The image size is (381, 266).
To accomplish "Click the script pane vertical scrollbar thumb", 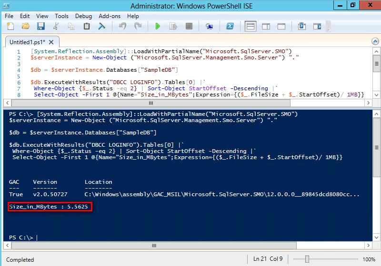I will click(376, 64).
